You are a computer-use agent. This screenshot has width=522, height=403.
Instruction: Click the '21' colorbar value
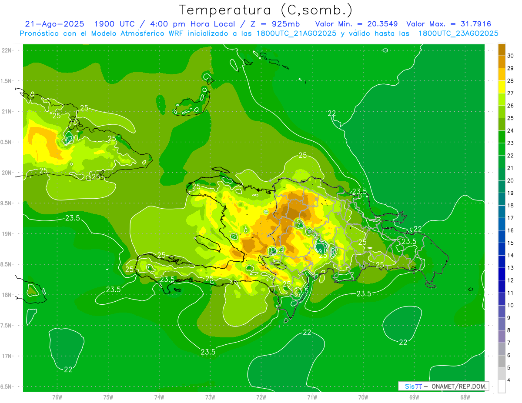511,168
